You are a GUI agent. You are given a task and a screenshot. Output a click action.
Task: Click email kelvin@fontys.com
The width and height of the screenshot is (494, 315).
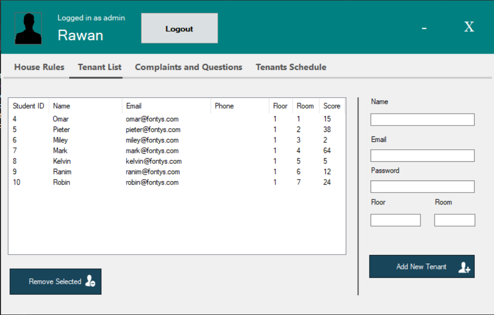[x=154, y=161]
